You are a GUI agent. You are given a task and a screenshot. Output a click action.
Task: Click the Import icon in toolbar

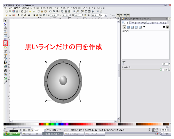pyautogui.click(x=22, y=11)
